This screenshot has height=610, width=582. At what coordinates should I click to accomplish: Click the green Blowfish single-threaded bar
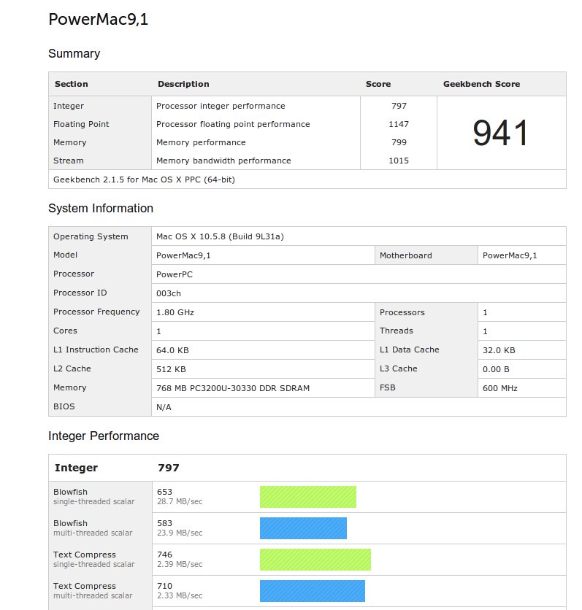click(308, 497)
